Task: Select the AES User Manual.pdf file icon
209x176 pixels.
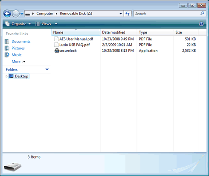Action: 56,39
